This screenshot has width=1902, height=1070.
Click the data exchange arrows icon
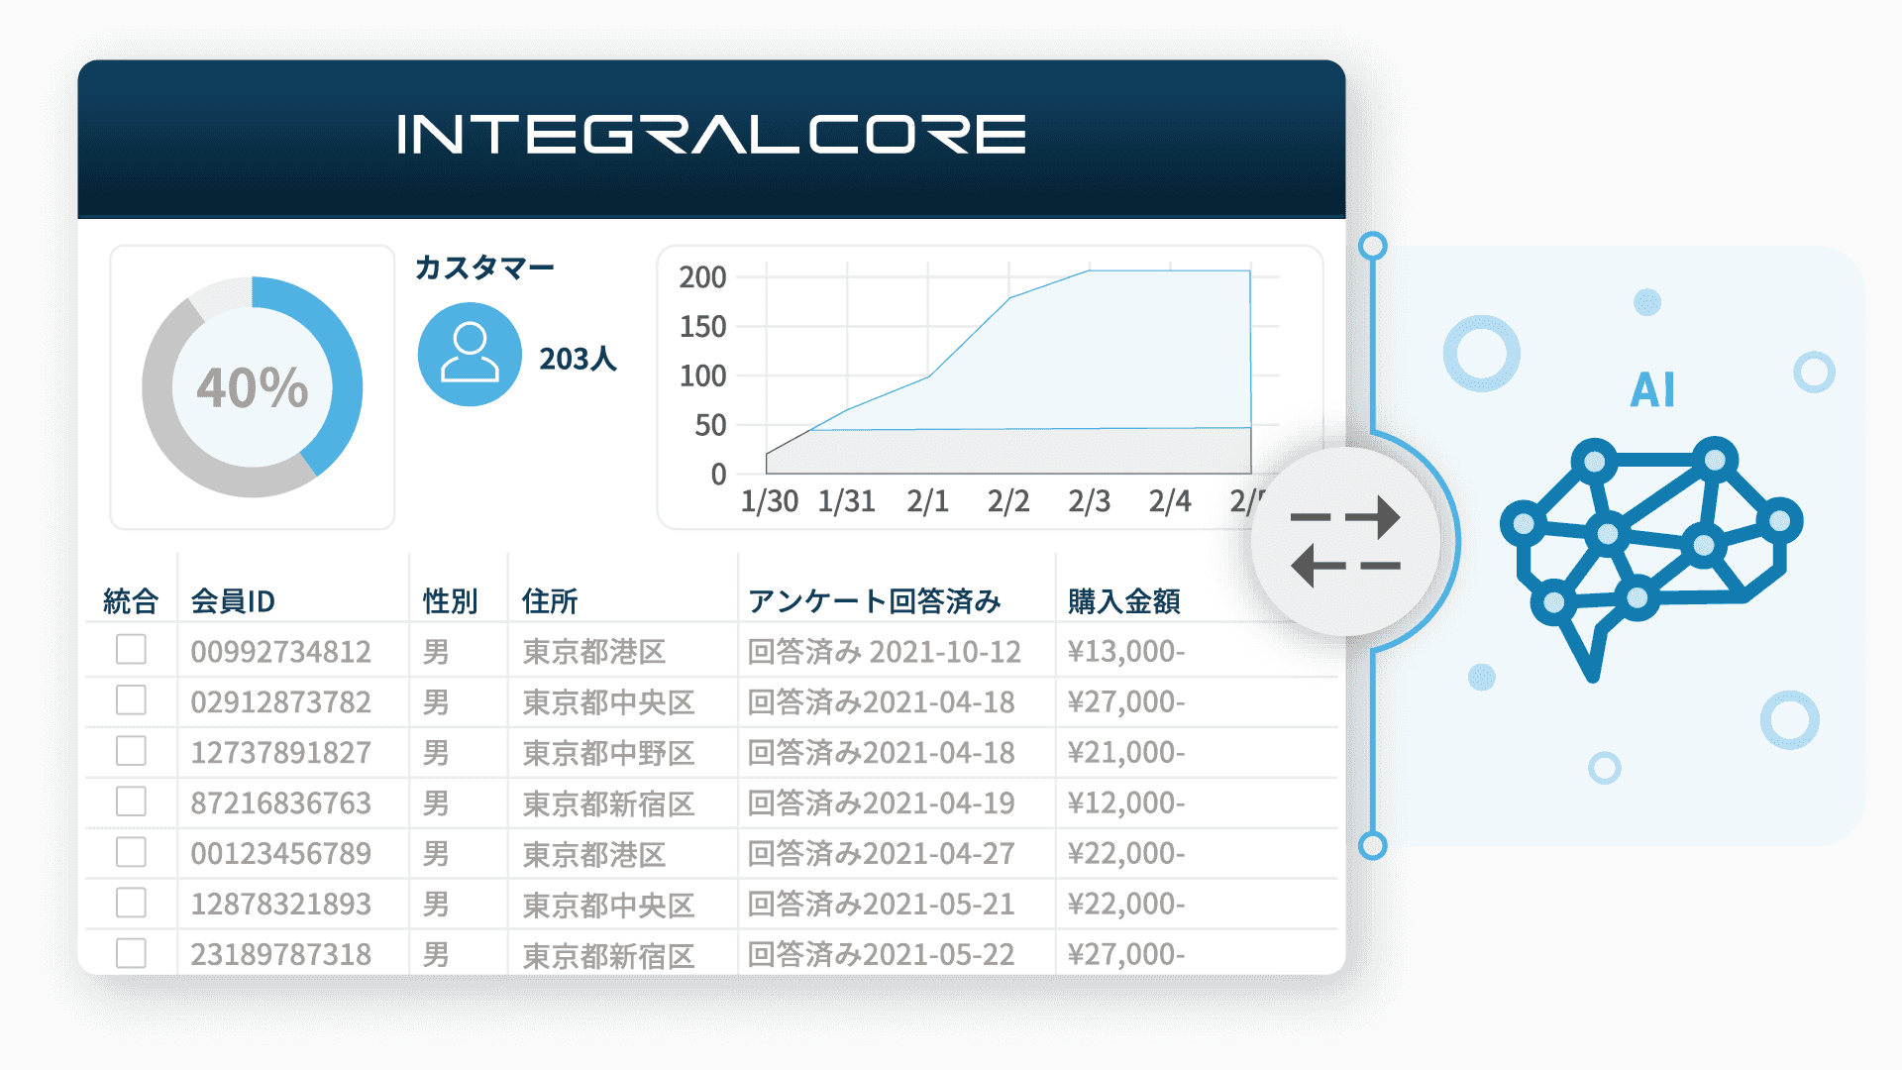[1345, 542]
